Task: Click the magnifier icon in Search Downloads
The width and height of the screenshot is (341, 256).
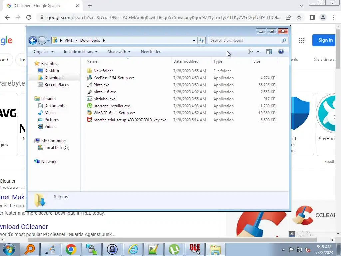Action: point(284,40)
